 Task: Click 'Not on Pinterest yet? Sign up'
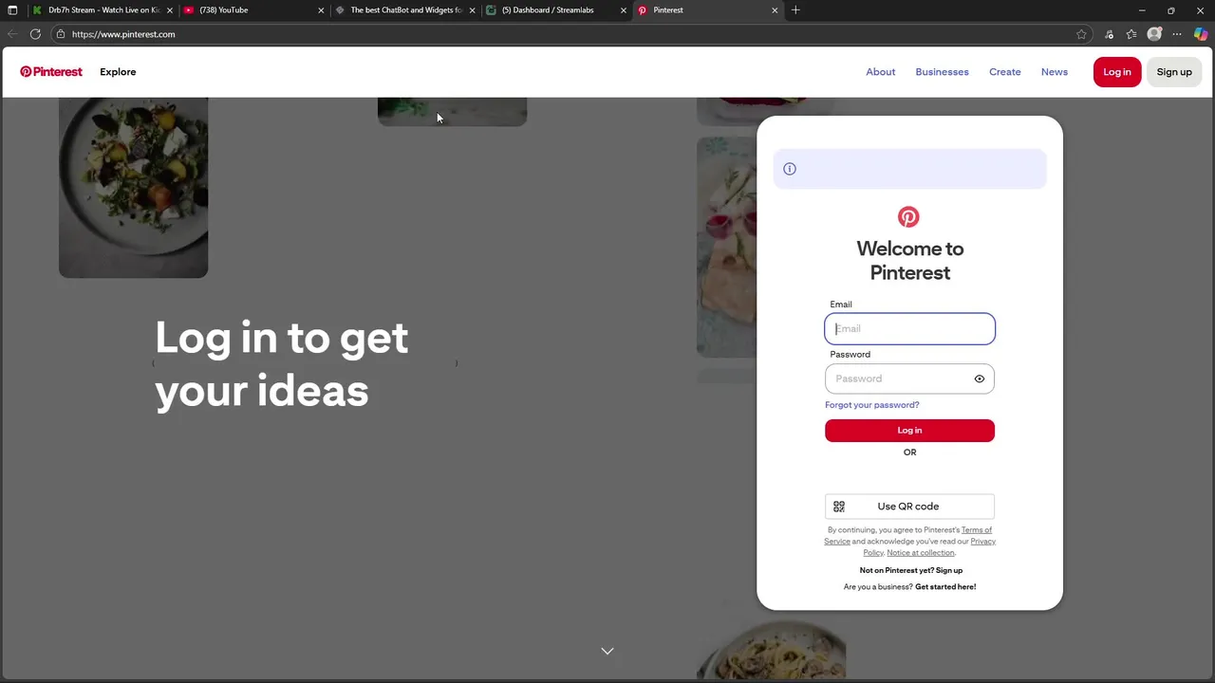pyautogui.click(x=910, y=570)
